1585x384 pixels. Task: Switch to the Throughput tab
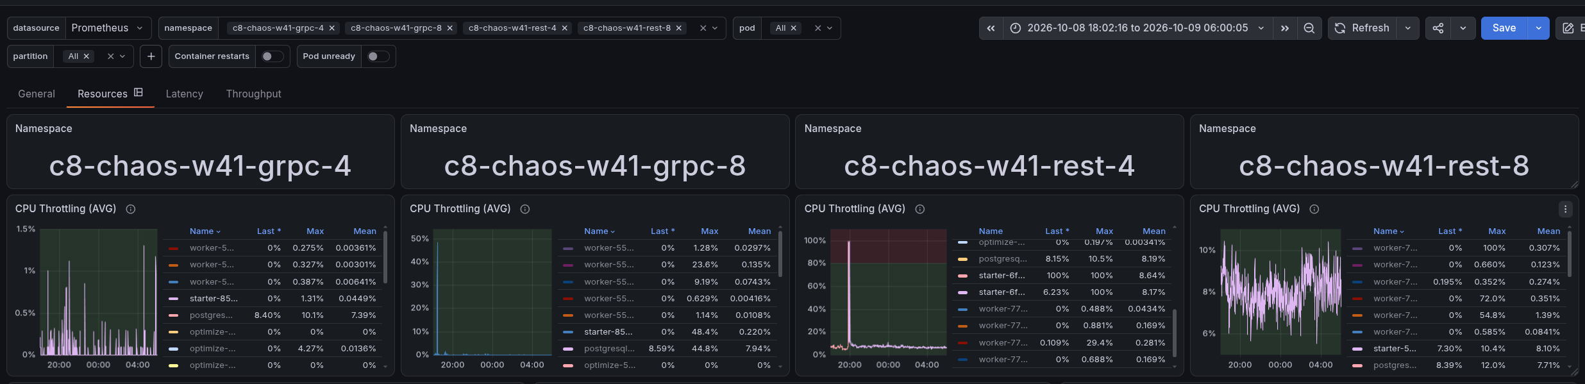pyautogui.click(x=253, y=94)
